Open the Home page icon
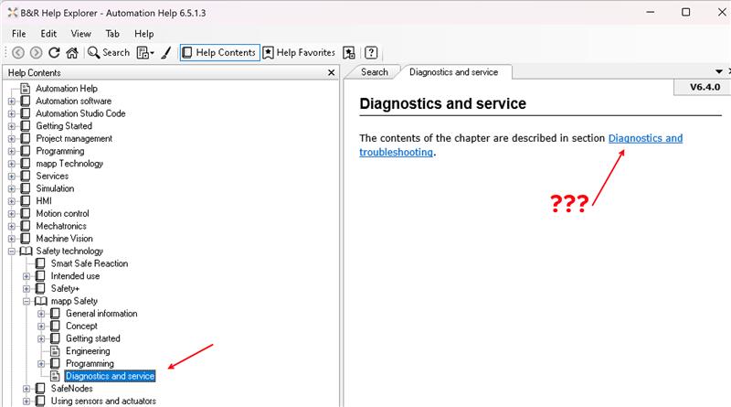Screen dimensions: 731x407 pos(72,53)
